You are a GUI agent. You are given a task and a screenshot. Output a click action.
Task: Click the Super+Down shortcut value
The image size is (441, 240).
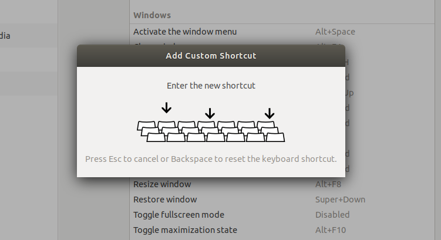point(340,200)
